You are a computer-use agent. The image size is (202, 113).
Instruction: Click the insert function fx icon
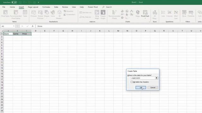click(x=33, y=26)
